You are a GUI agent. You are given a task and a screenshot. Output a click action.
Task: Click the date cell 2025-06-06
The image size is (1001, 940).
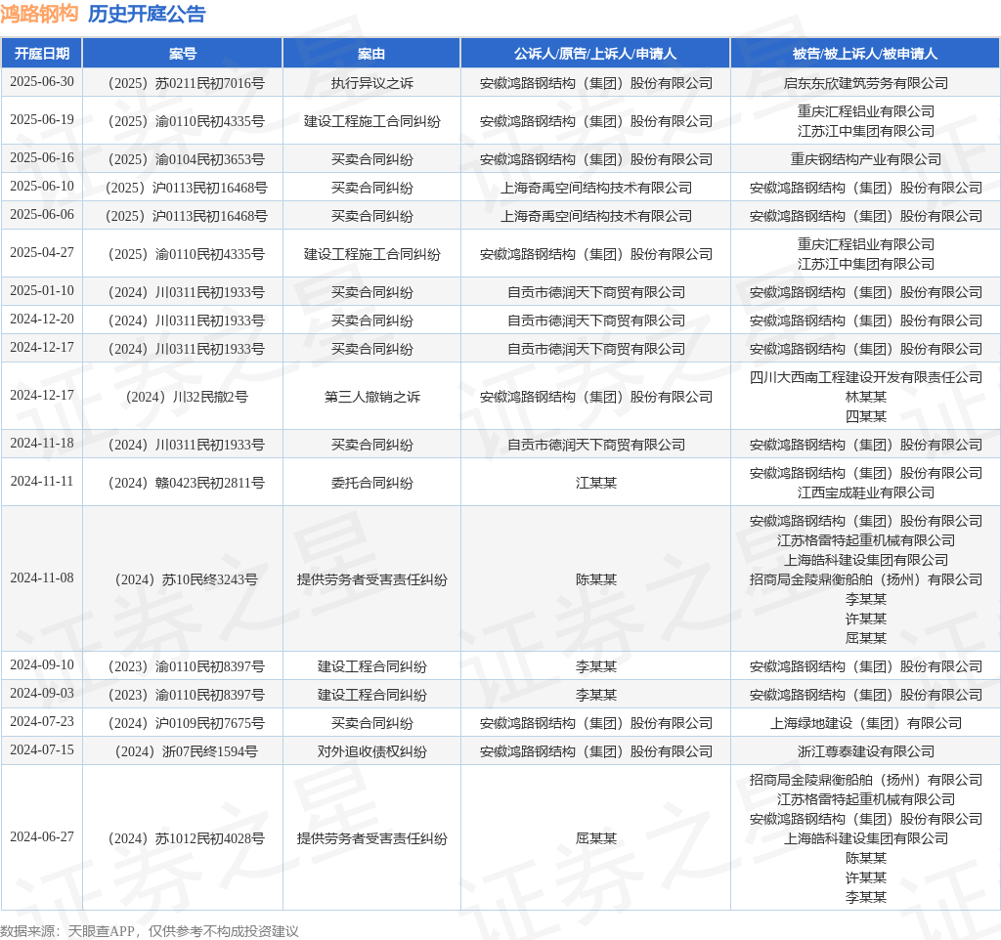pyautogui.click(x=42, y=215)
